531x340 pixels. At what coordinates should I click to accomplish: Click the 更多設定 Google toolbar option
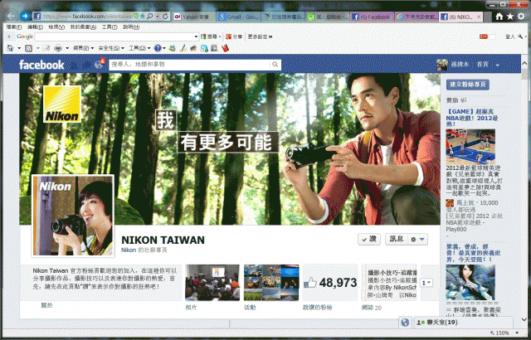tap(260, 36)
